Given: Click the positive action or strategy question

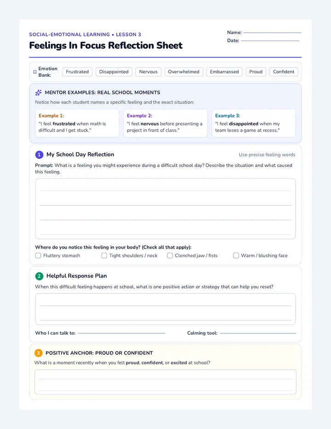Looking at the screenshot, I should pos(154,287).
